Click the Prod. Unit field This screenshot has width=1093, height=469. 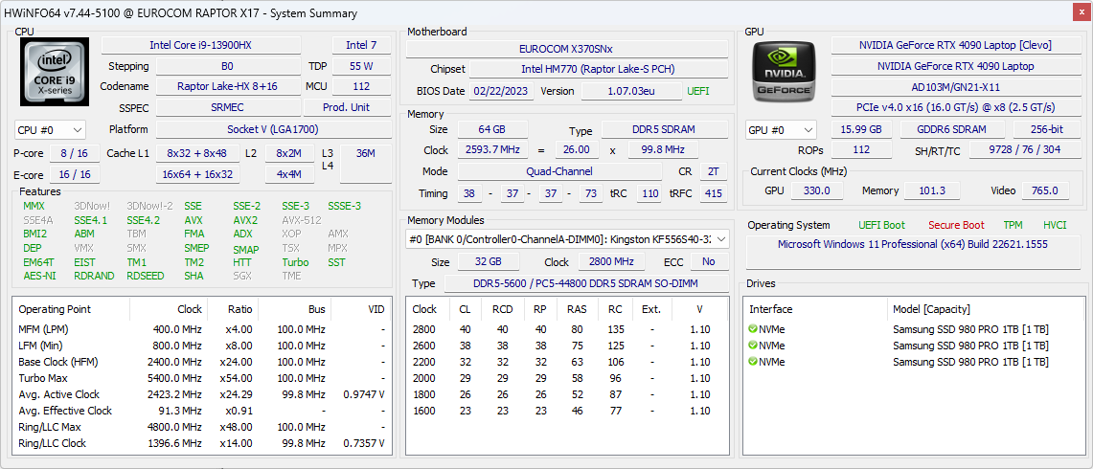point(347,108)
